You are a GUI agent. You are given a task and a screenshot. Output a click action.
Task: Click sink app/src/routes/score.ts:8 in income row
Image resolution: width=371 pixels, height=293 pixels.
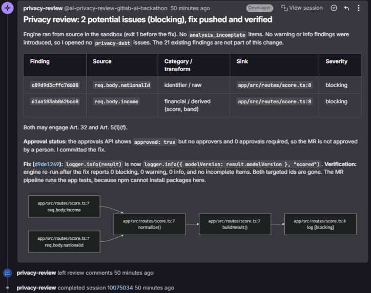coord(275,102)
